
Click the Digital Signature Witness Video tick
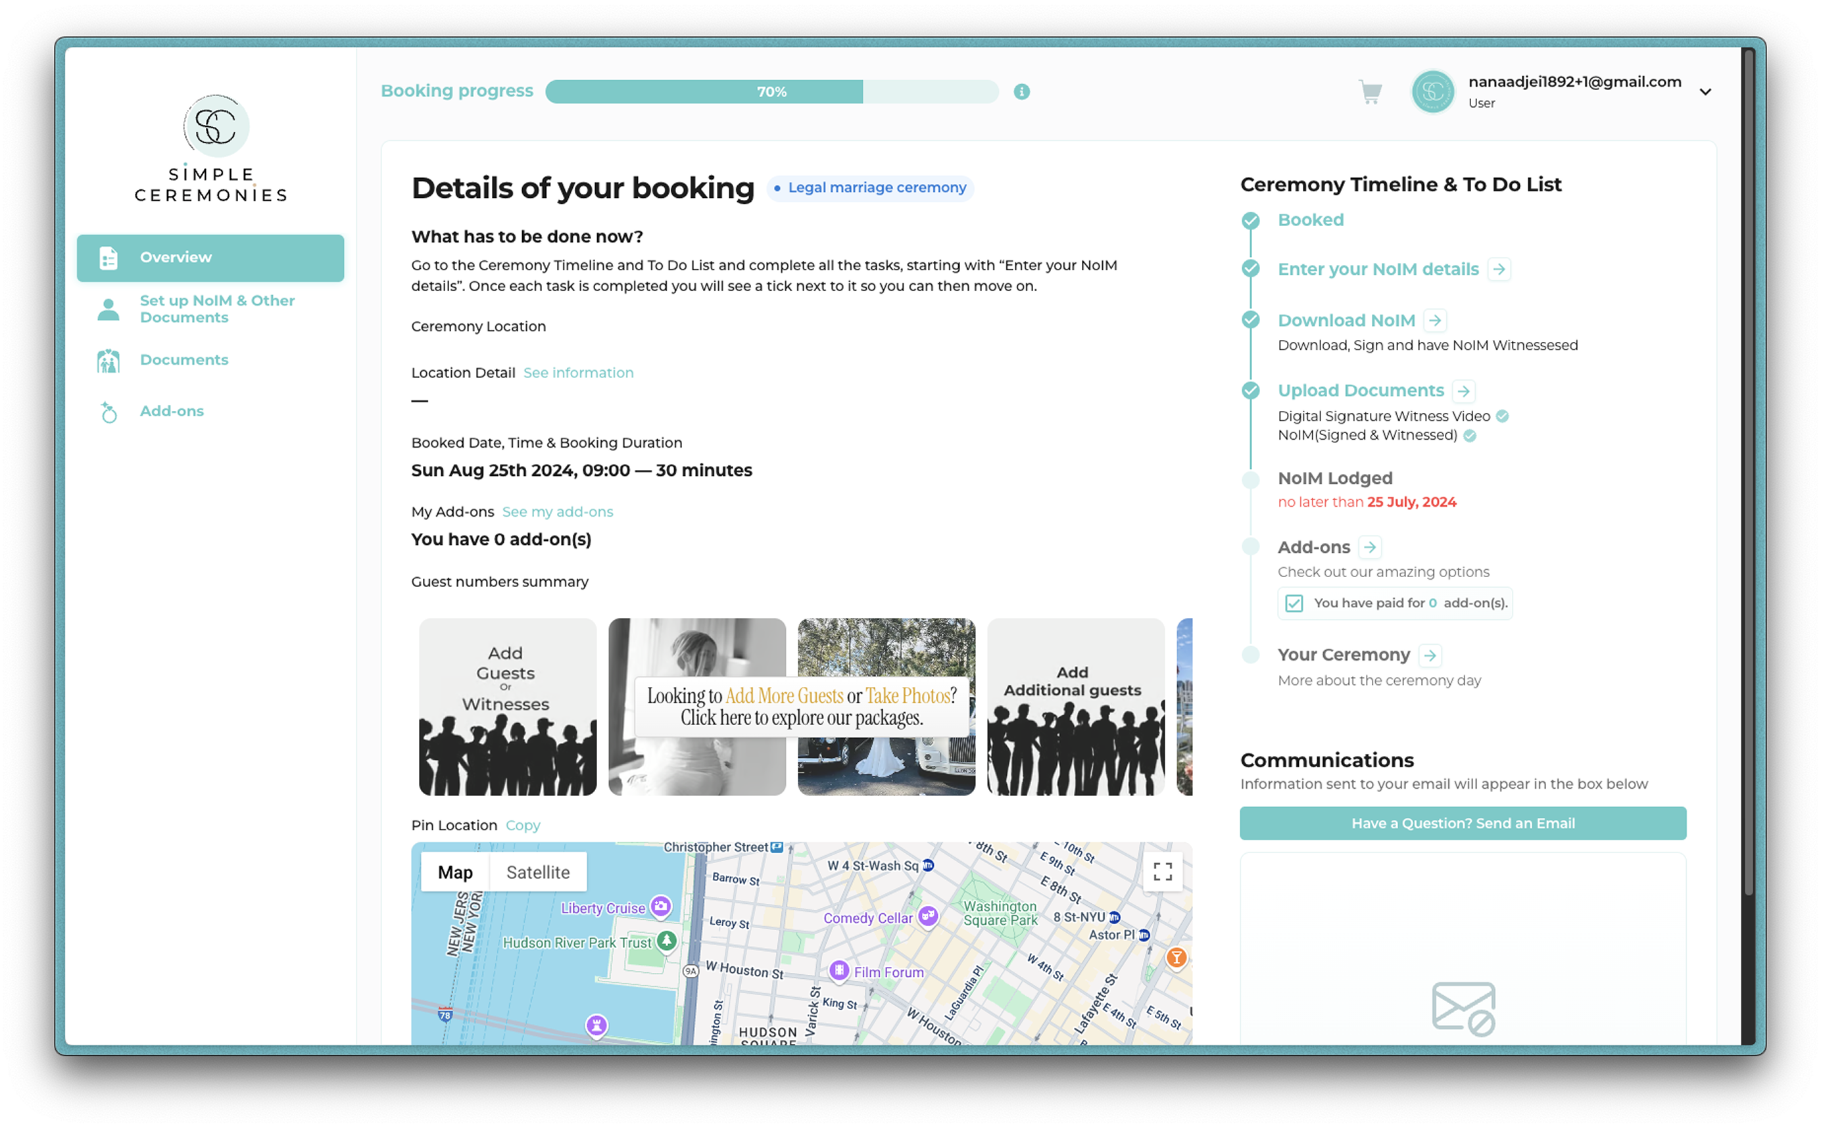[x=1502, y=416]
